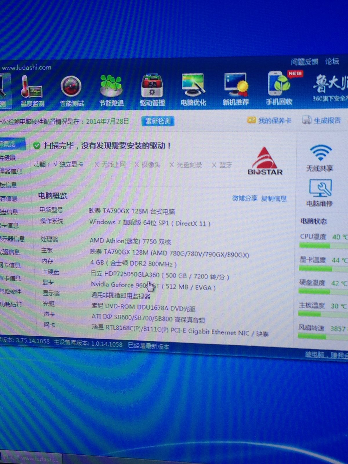
Task: Click the 无线共享 Wi-Fi icon
Action: [320, 152]
